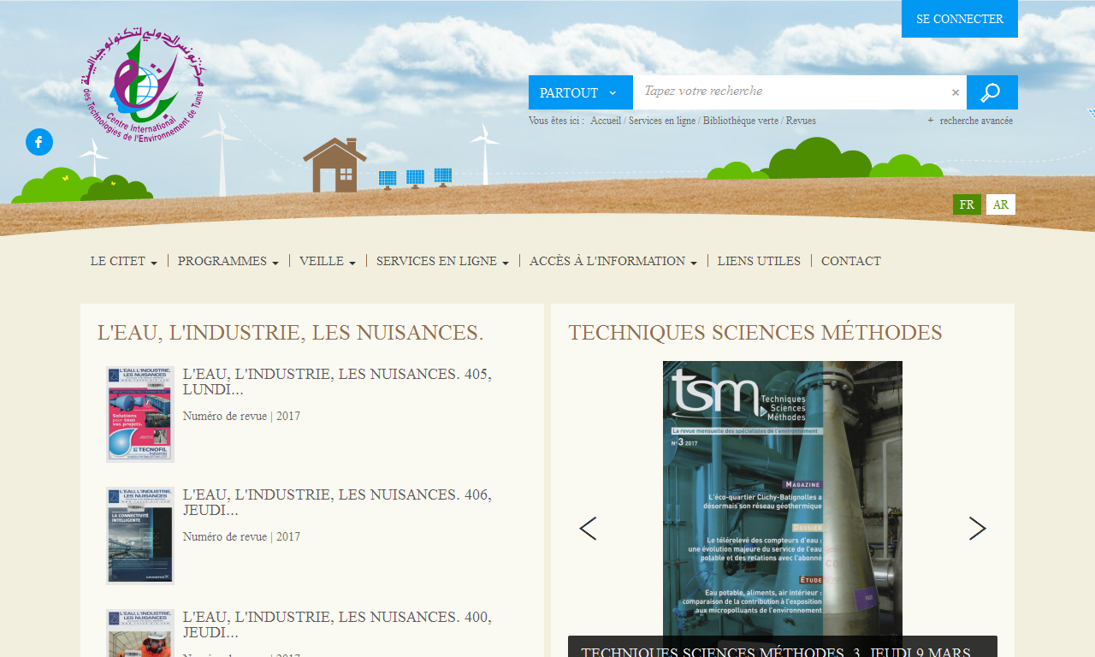
Task: Expand the PROGRAMMES menu
Action: tap(228, 261)
